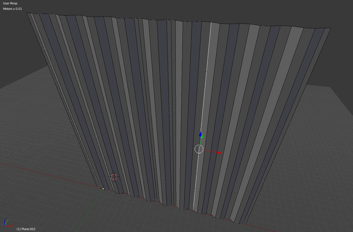Click the 'User Persp' view label
Viewport: 353px width, 232px height.
click(10, 4)
